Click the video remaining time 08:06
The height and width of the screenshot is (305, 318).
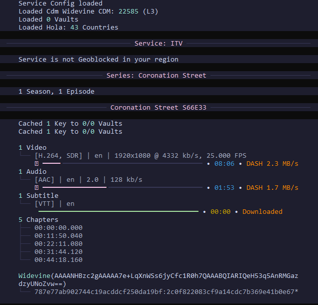[224, 164]
